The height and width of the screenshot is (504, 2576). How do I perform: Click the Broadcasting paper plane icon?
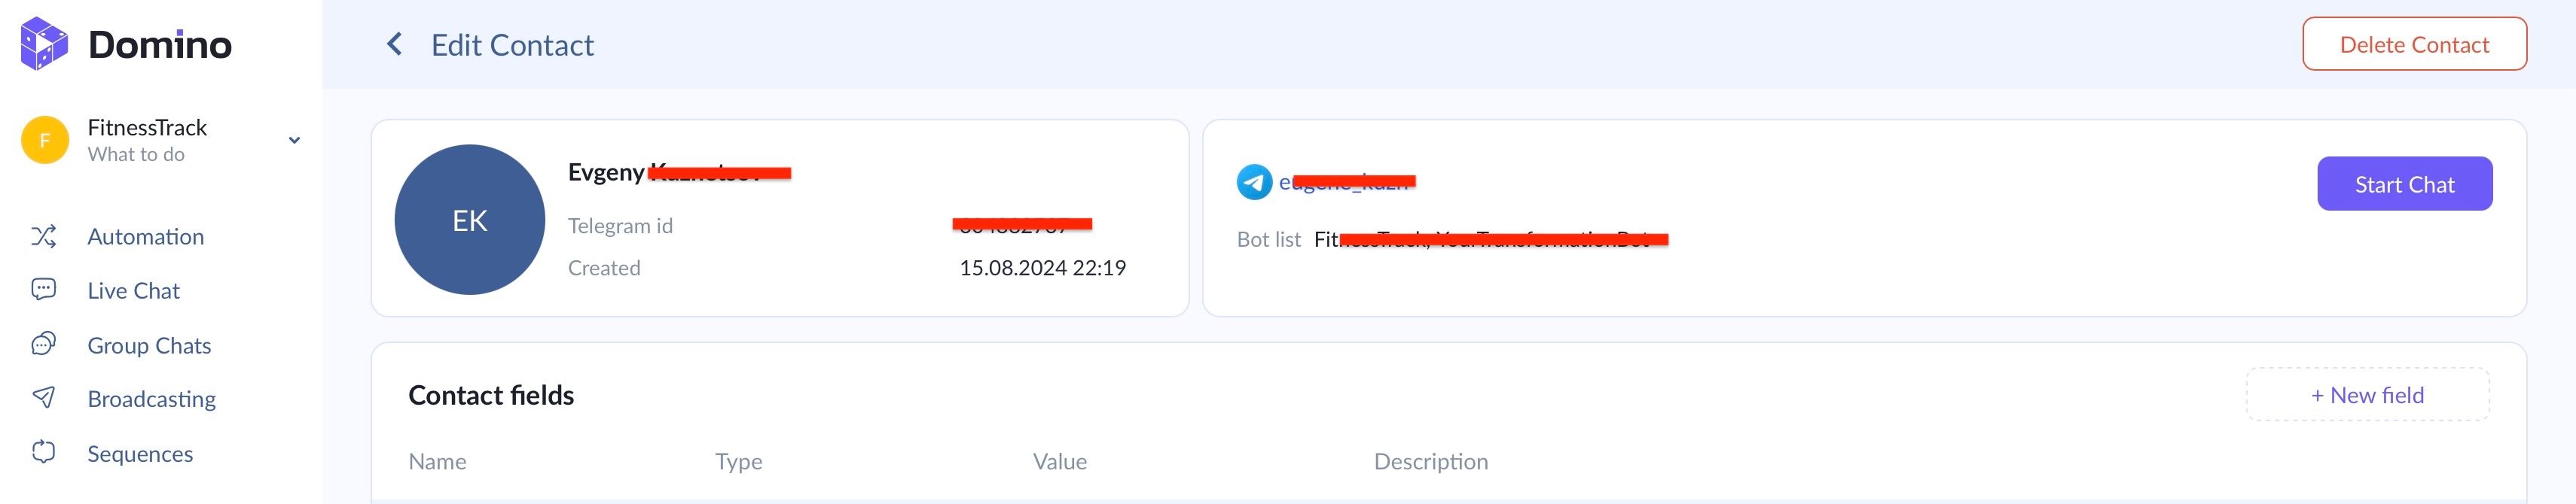click(43, 398)
